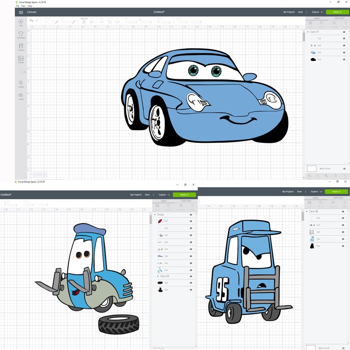This screenshot has height=350, width=350.
Task: Switch to Color Sync tab in top window
Action: click(x=339, y=19)
